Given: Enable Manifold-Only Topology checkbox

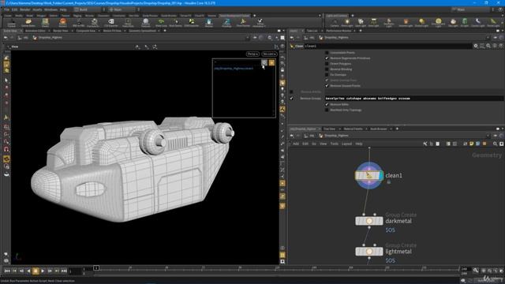Looking at the screenshot, I should coord(327,110).
